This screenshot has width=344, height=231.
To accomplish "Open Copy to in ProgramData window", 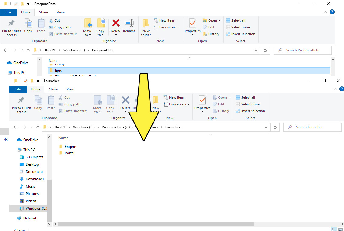I will 100,28.
